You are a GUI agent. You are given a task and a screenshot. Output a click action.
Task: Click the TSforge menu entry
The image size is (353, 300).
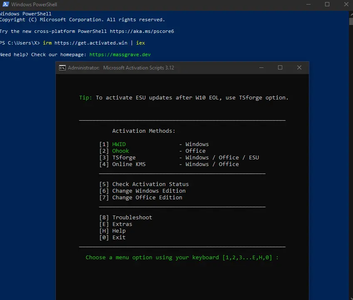(124, 158)
